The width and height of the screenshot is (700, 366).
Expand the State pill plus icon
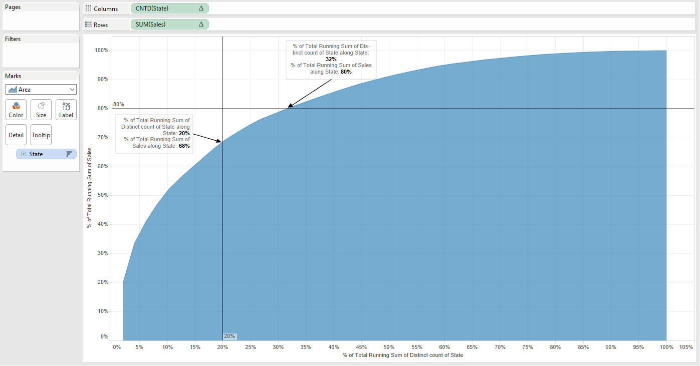pyautogui.click(x=24, y=154)
